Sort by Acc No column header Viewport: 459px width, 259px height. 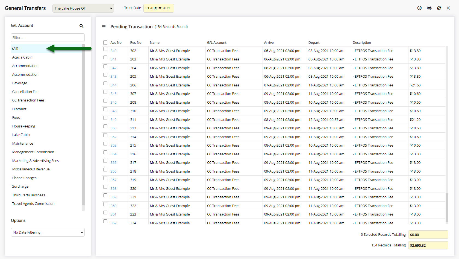coord(116,43)
